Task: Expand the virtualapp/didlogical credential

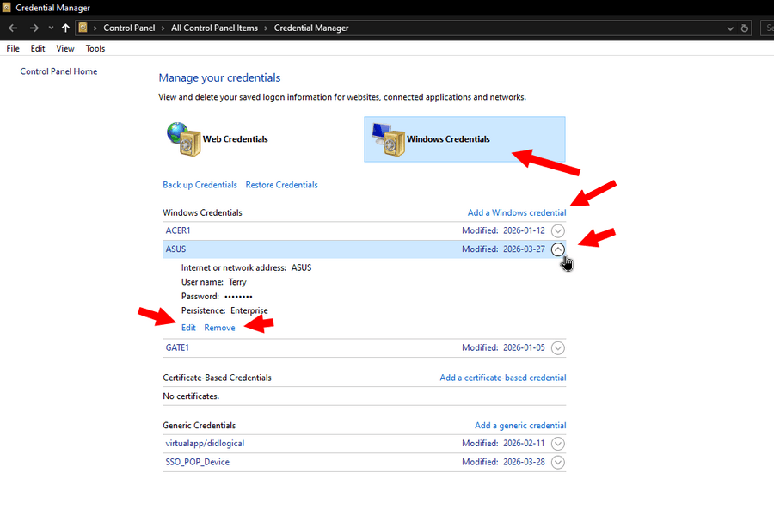Action: click(x=558, y=444)
